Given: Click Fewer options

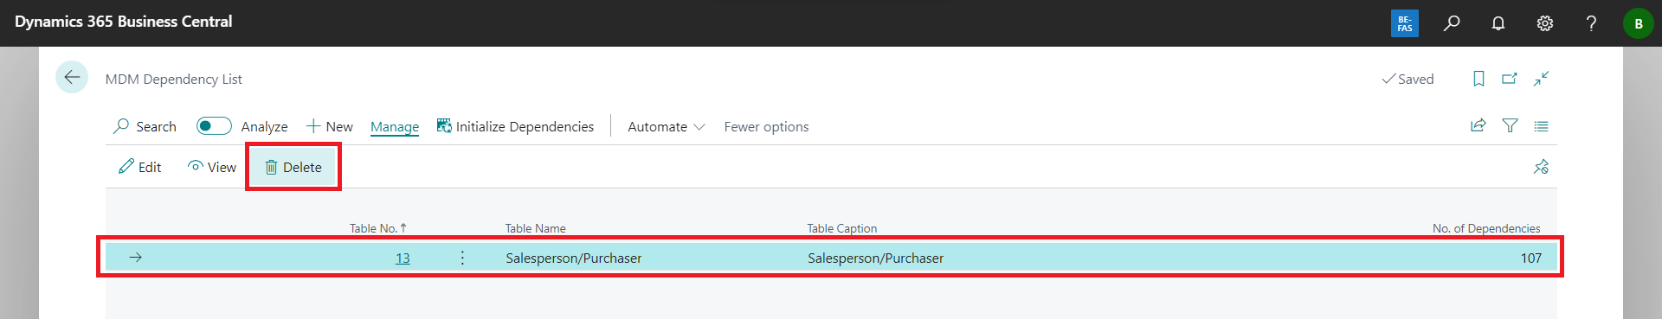Looking at the screenshot, I should click(x=766, y=126).
